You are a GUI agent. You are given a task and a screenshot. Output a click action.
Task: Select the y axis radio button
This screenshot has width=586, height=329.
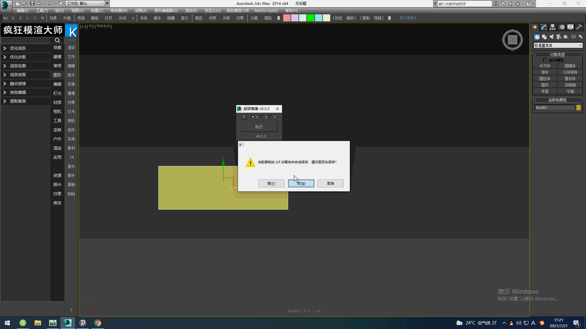[262, 117]
